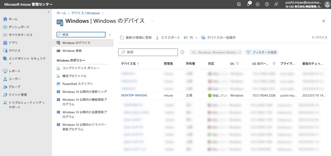Open Groups (グループ) in the sidebar
Viewport: 331px width, 156px height.
click(x=12, y=87)
